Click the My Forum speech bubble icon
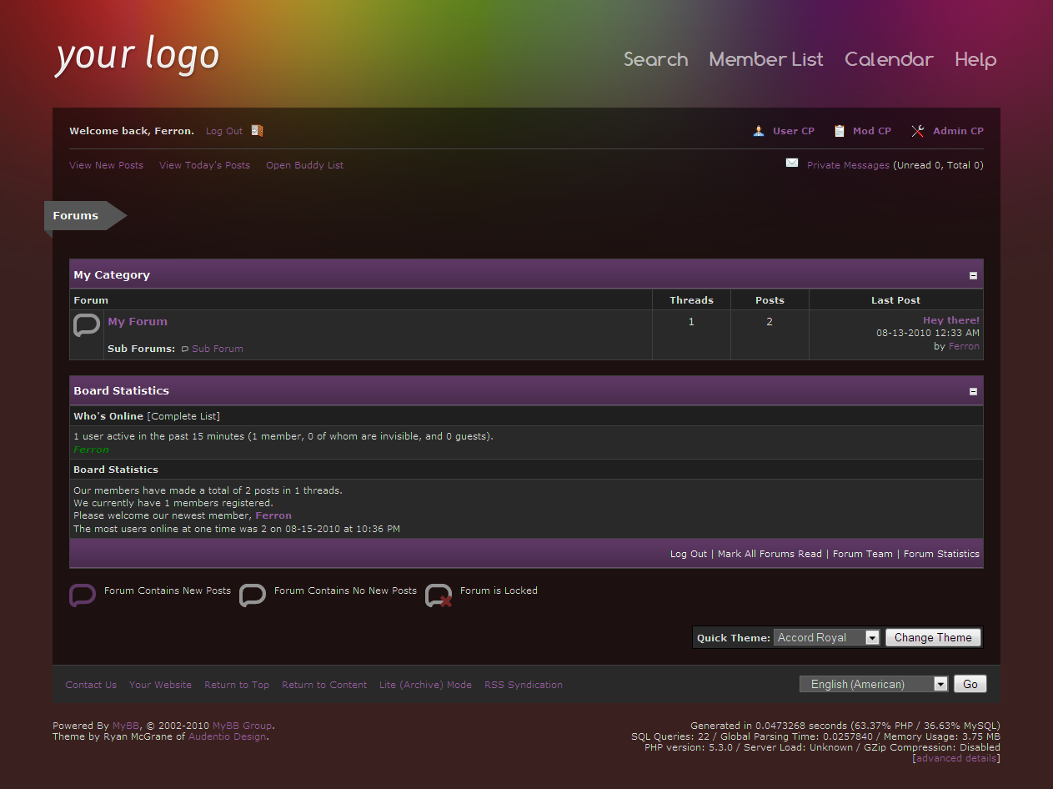 pyautogui.click(x=87, y=325)
